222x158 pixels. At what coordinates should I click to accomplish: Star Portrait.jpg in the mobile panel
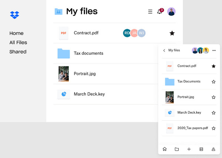(213, 97)
